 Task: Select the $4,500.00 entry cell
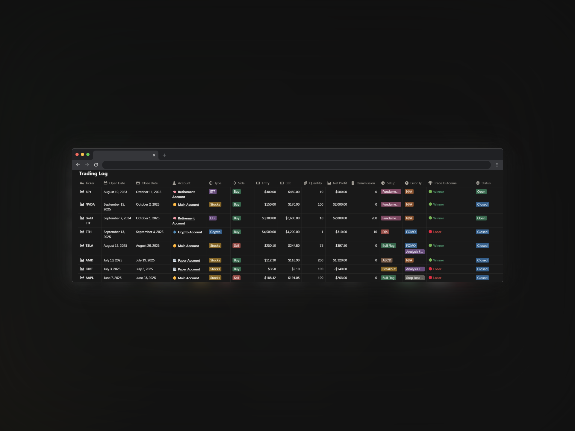(269, 232)
